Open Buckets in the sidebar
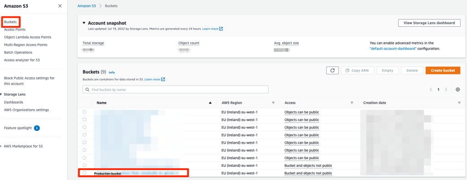Image resolution: width=467 pixels, height=180 pixels. [10, 22]
